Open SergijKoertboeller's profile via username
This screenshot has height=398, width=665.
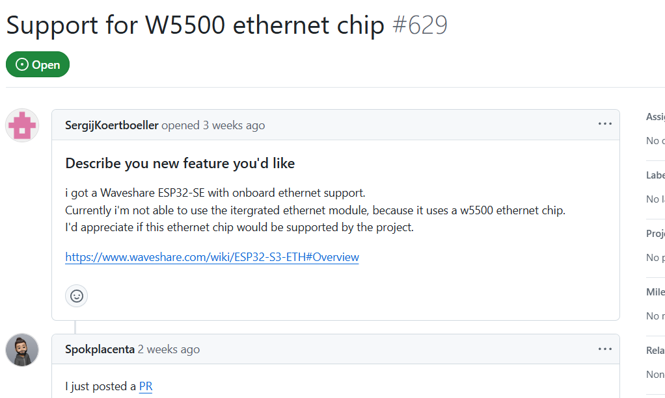[112, 125]
